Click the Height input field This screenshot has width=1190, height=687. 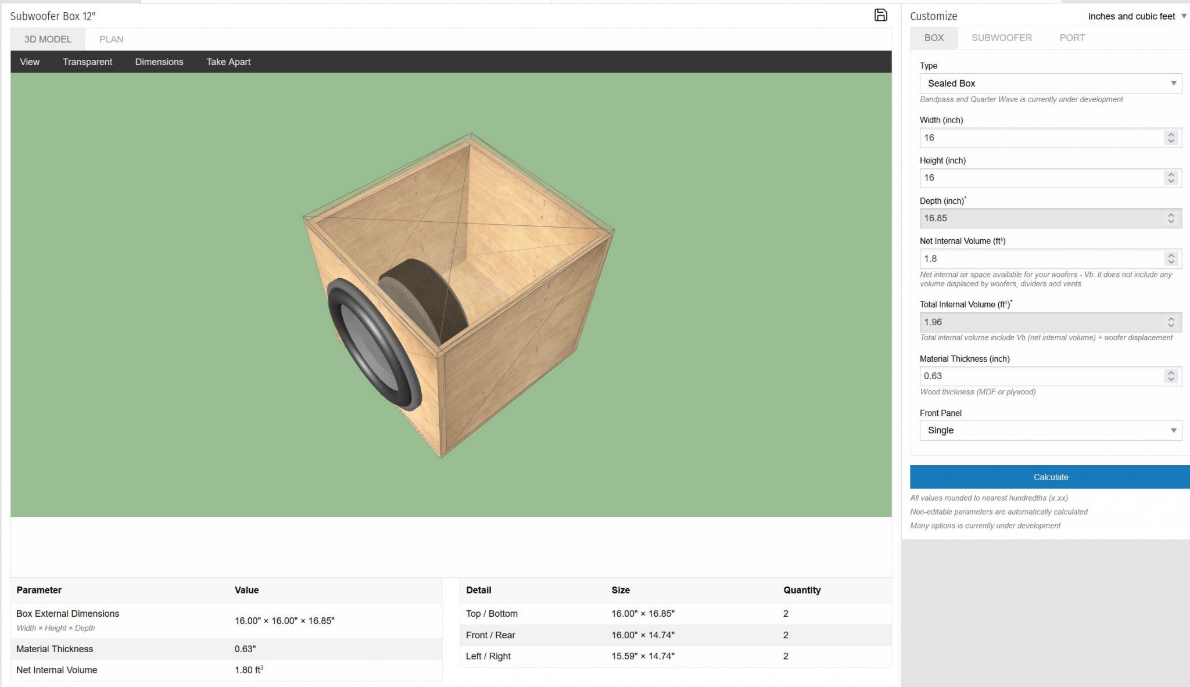(1051, 178)
